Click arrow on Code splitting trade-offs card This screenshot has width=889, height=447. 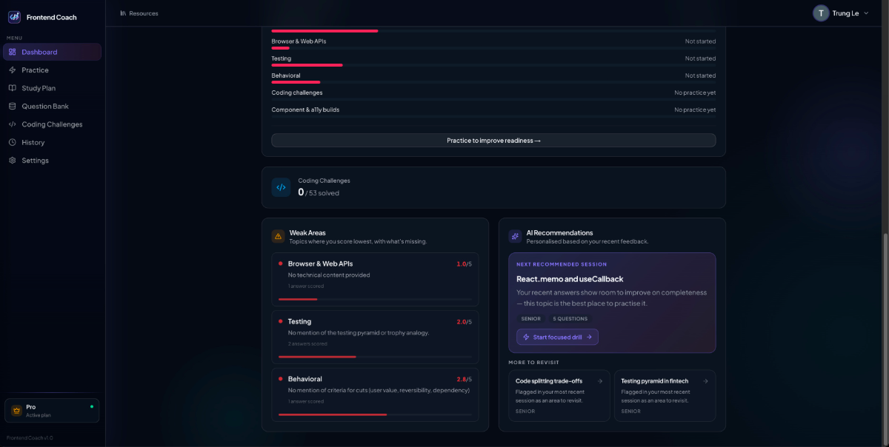pyautogui.click(x=599, y=381)
